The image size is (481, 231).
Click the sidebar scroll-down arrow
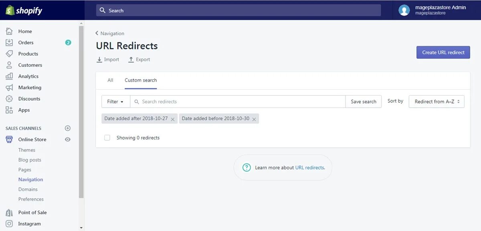coord(81,228)
